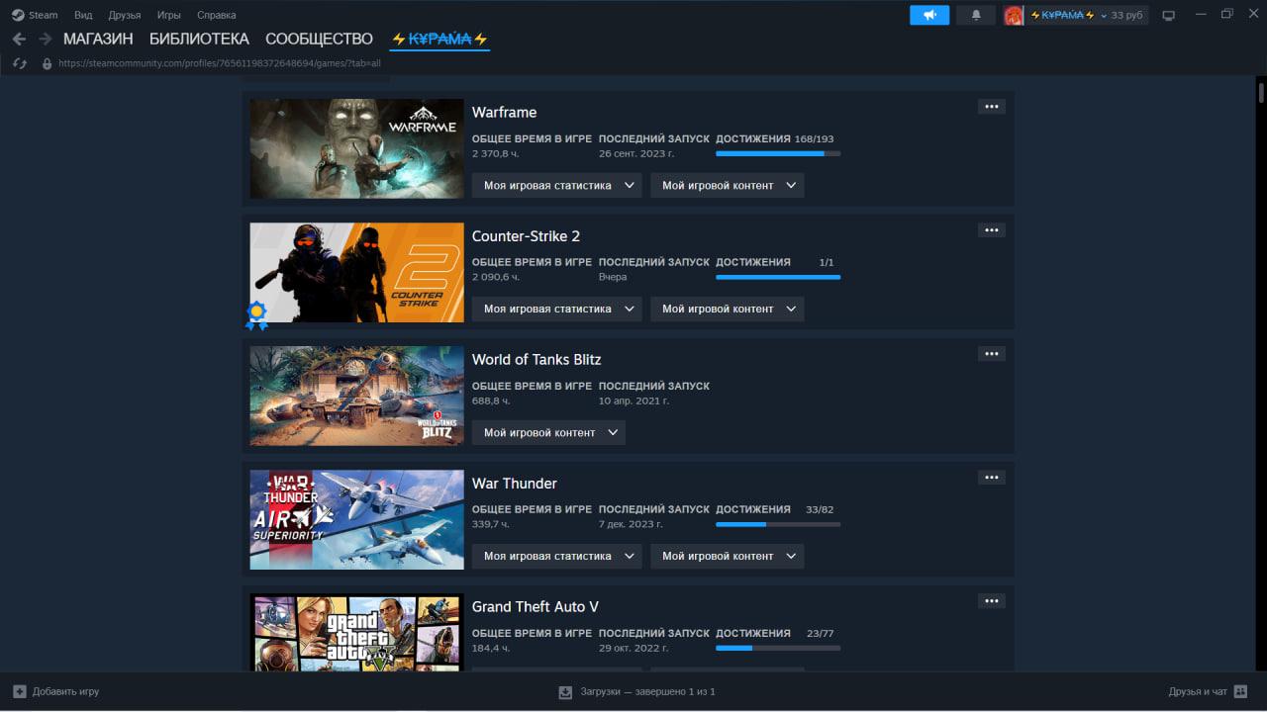The width and height of the screenshot is (1267, 712).
Task: Click the Warframe cover image
Action: [356, 148]
